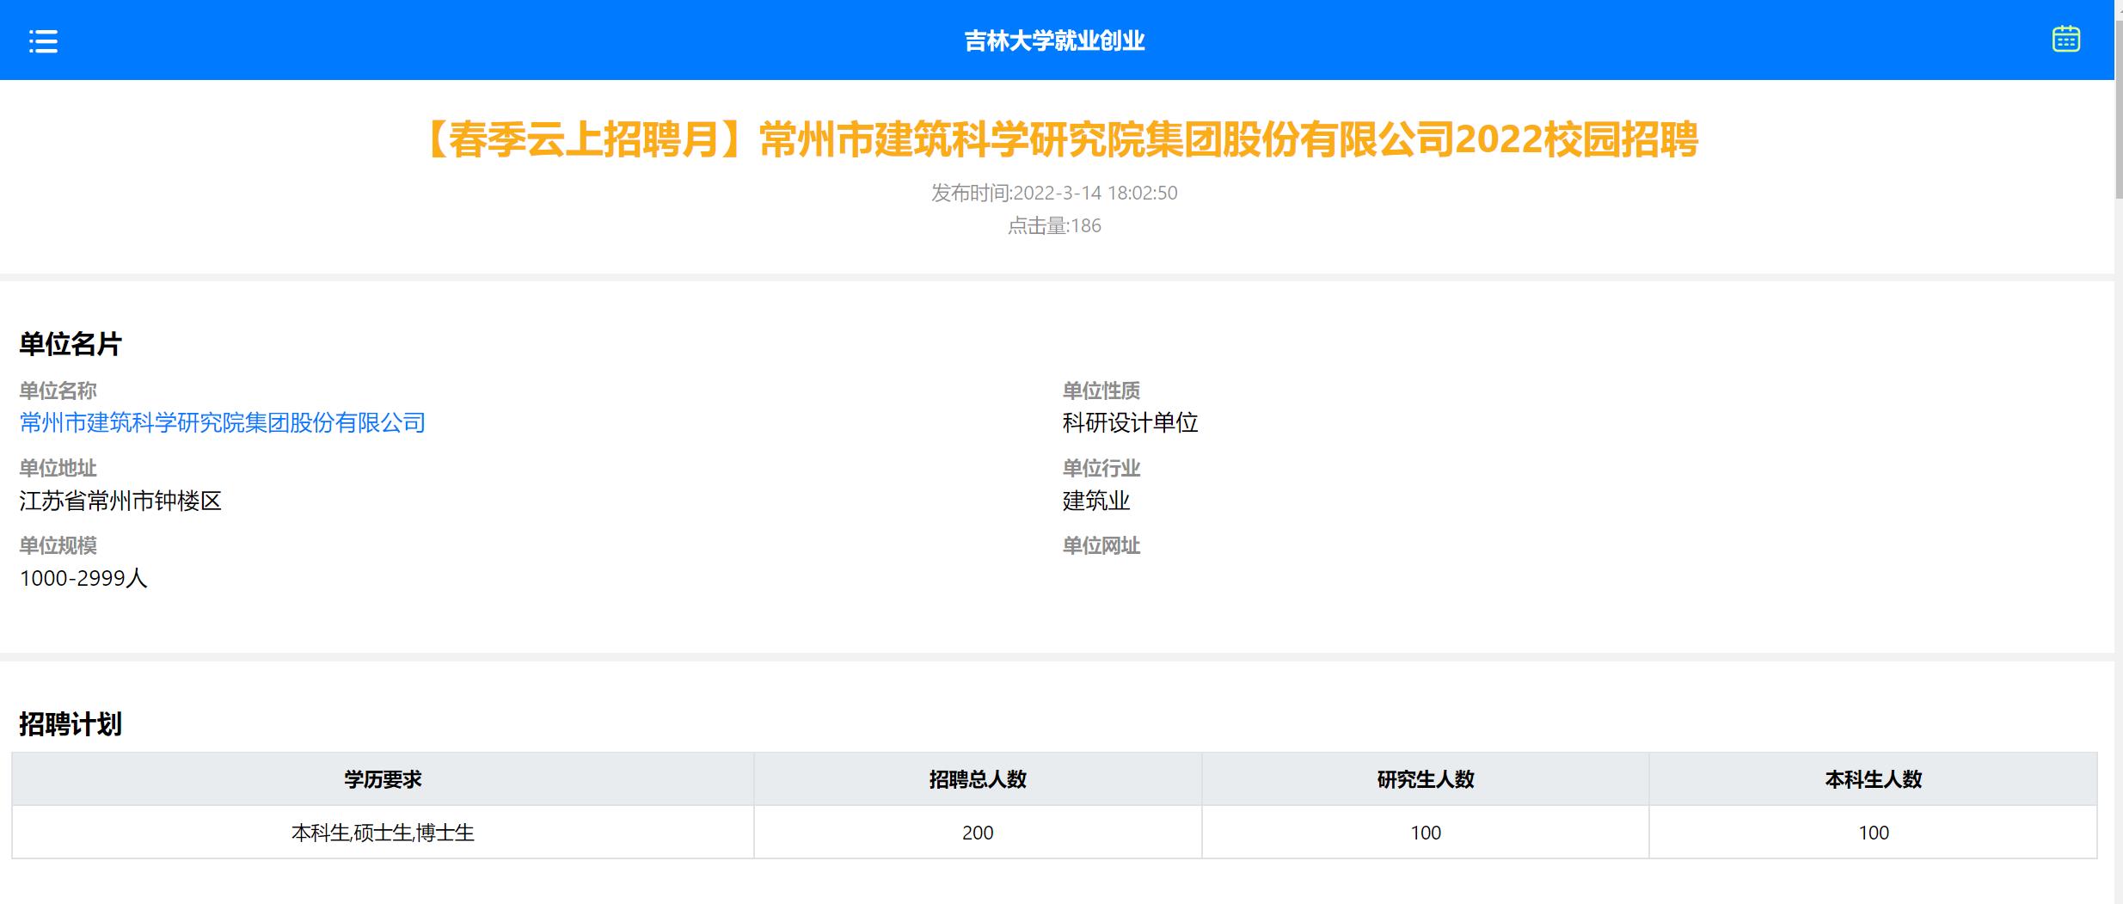Screen dimensions: 2123x904
Task: Click the 建筑业 industry value
Action: [x=1096, y=501]
